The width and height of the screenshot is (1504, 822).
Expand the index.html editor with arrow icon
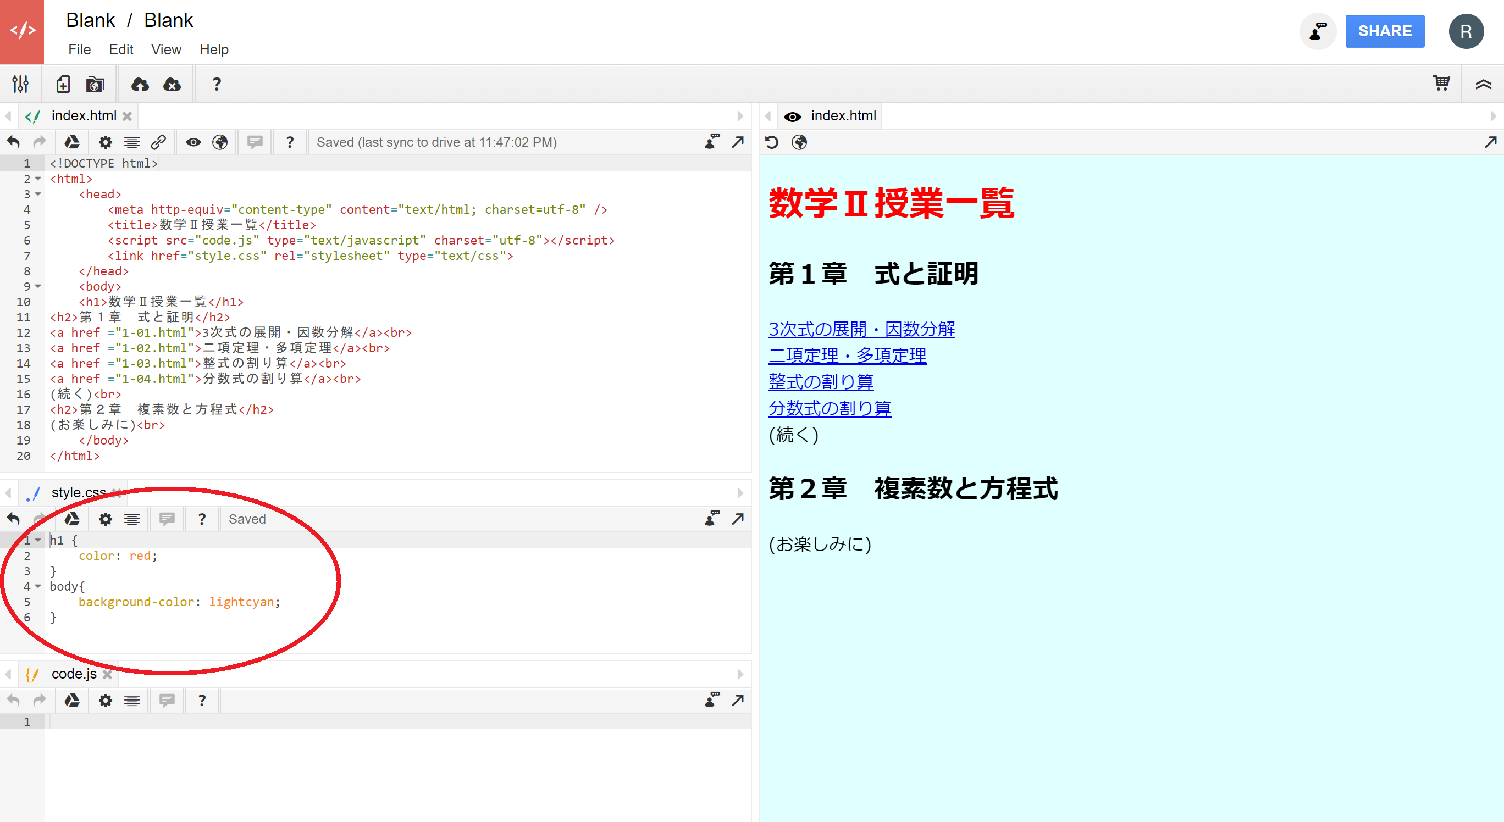(737, 142)
